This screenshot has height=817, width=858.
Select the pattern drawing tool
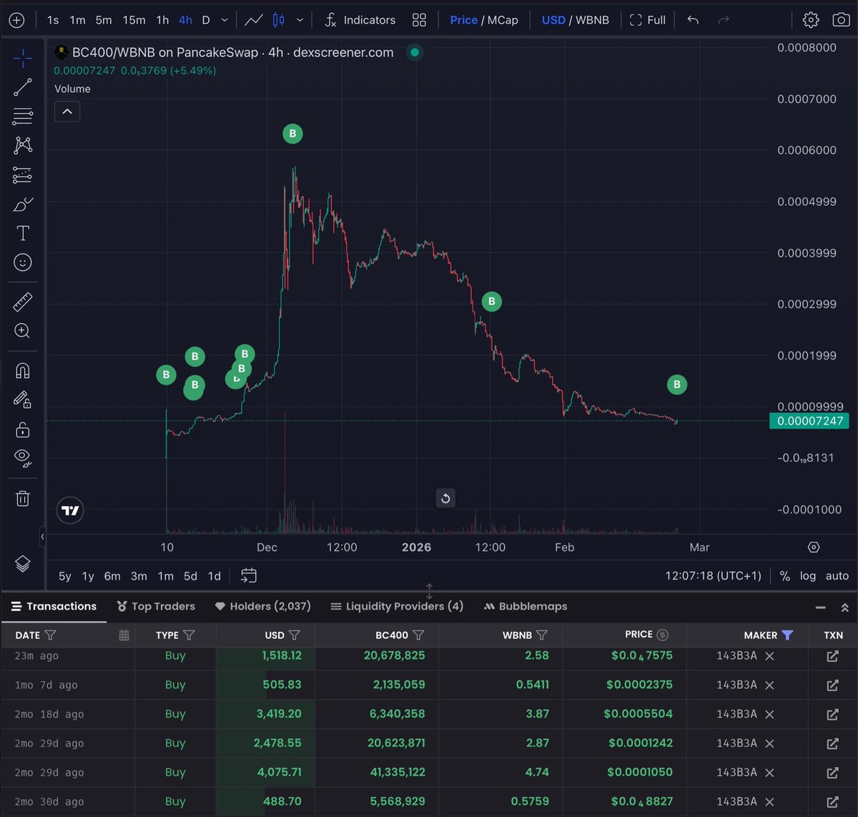point(23,145)
